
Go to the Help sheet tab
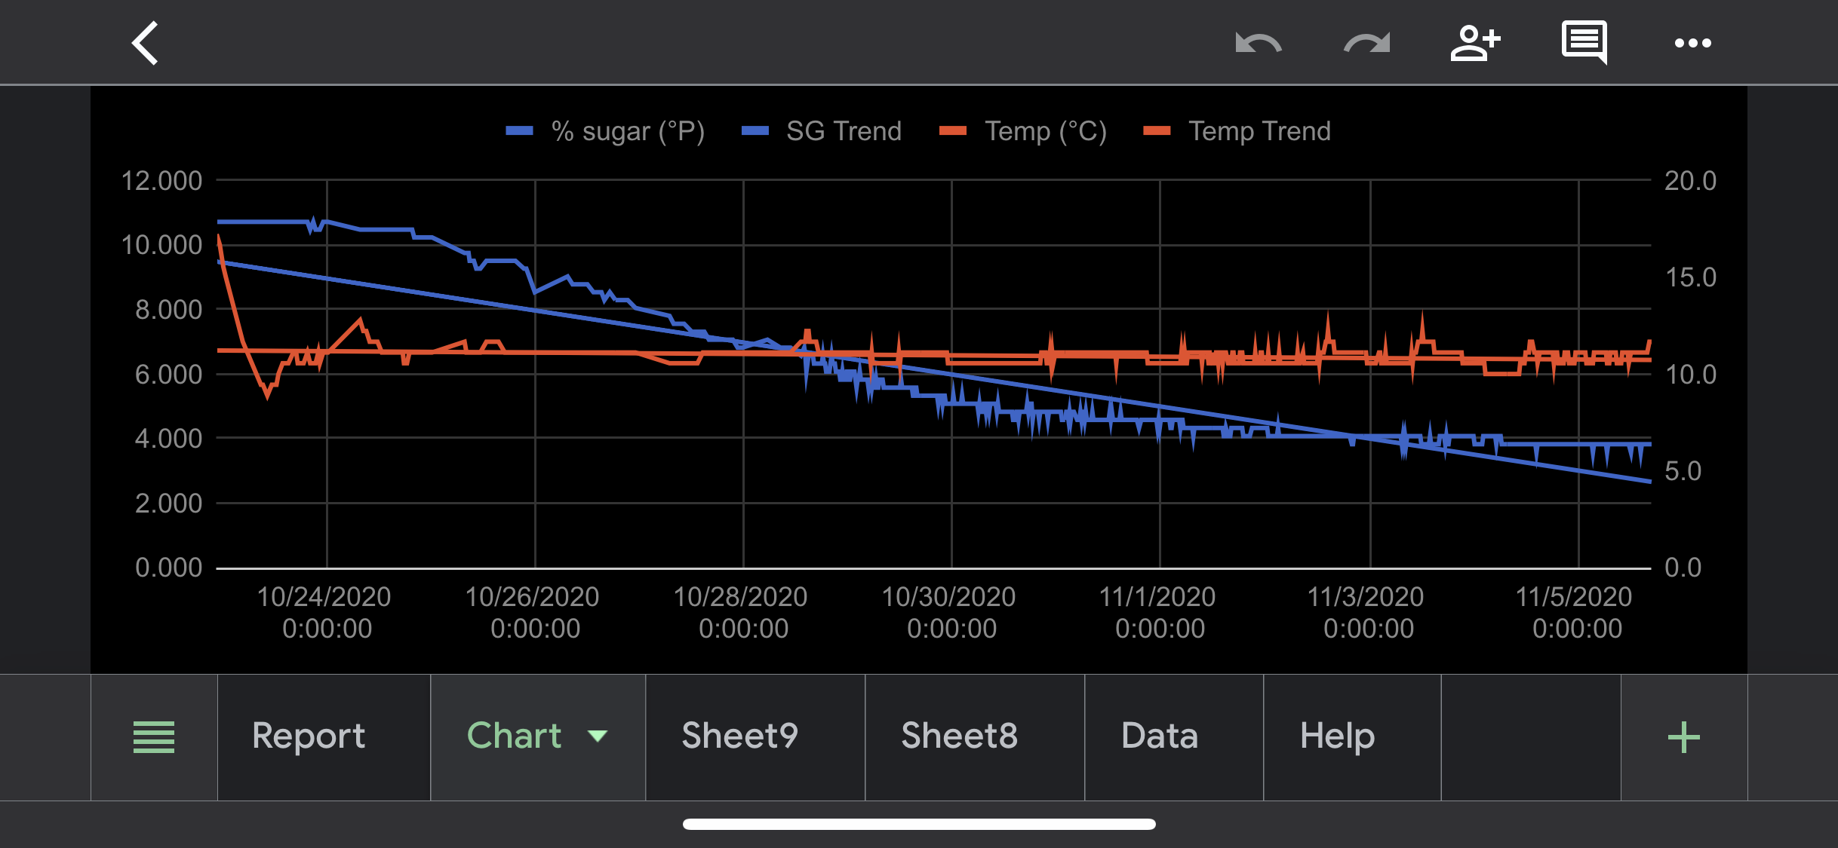[1337, 736]
